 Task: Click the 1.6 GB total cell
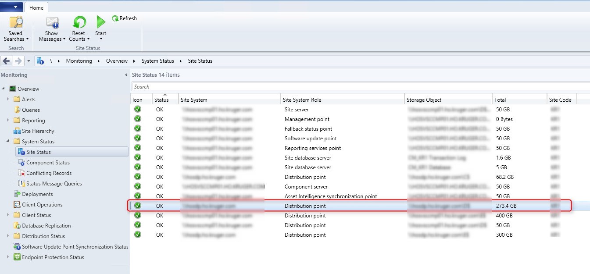[x=504, y=158]
